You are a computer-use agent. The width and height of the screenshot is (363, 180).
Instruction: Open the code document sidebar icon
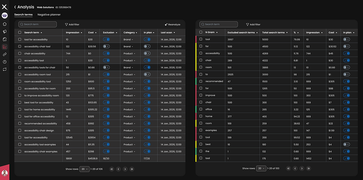(4, 39)
